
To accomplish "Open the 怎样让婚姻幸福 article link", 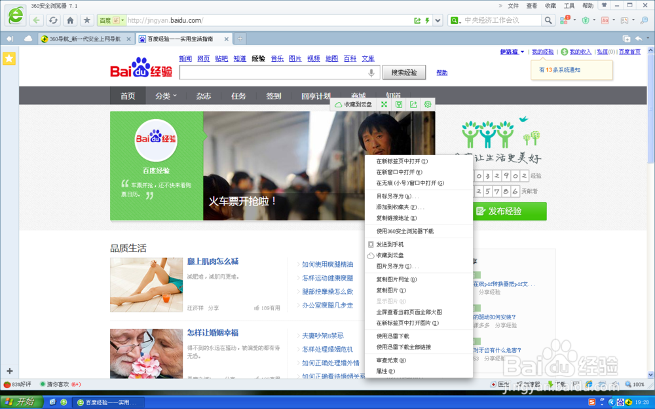I will [213, 332].
